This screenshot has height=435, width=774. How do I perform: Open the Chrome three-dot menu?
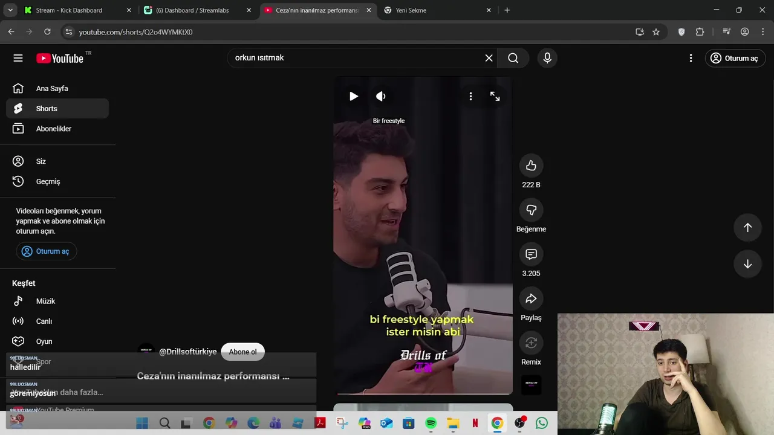[763, 32]
